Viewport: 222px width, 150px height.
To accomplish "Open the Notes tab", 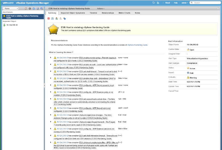I will [137, 13].
